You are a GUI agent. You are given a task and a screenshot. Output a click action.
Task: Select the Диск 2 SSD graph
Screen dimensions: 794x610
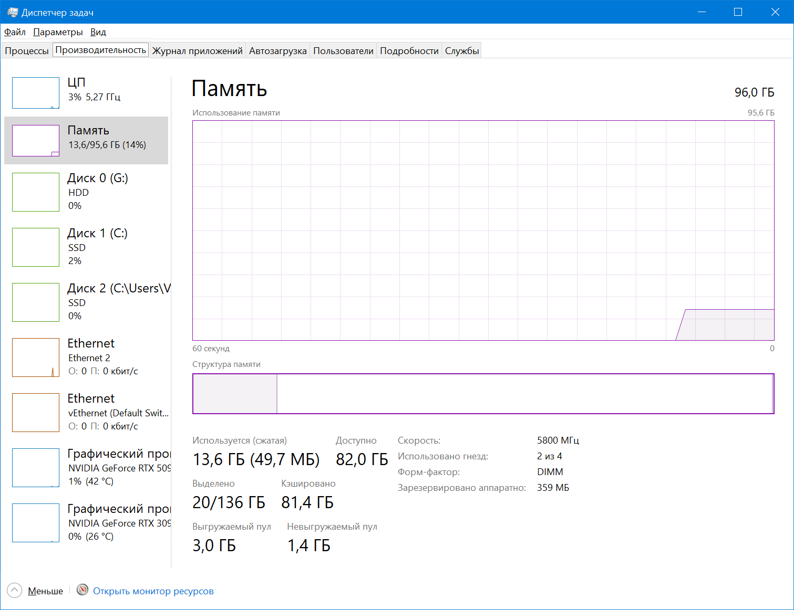pos(36,302)
